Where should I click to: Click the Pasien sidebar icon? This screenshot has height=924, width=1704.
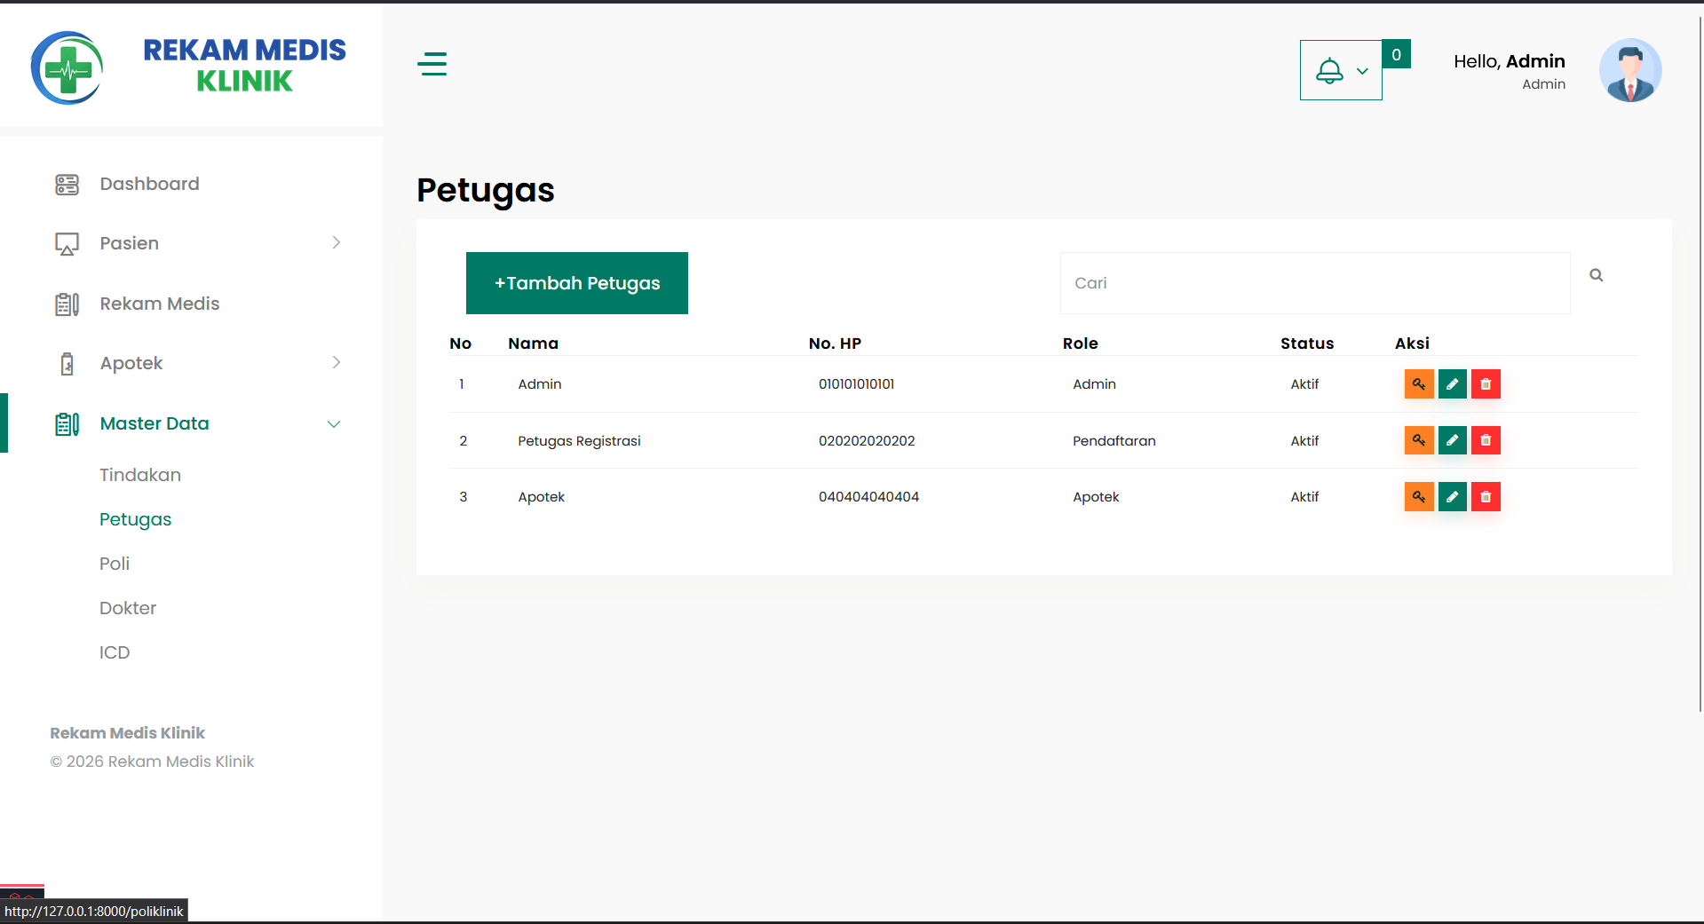click(67, 243)
